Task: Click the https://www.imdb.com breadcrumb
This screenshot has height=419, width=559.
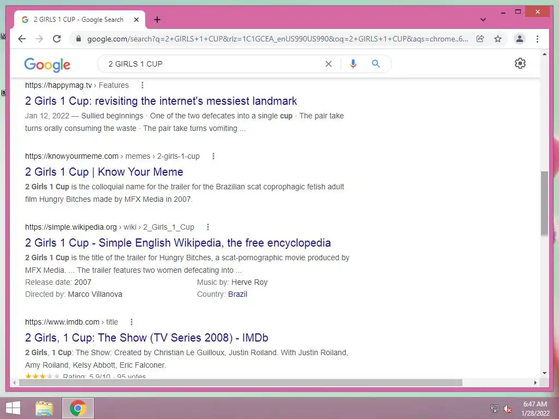Action: [x=62, y=322]
